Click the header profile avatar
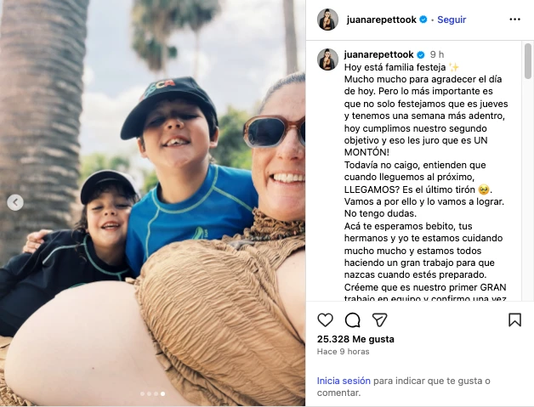Image resolution: width=534 pixels, height=407 pixels. click(x=327, y=20)
